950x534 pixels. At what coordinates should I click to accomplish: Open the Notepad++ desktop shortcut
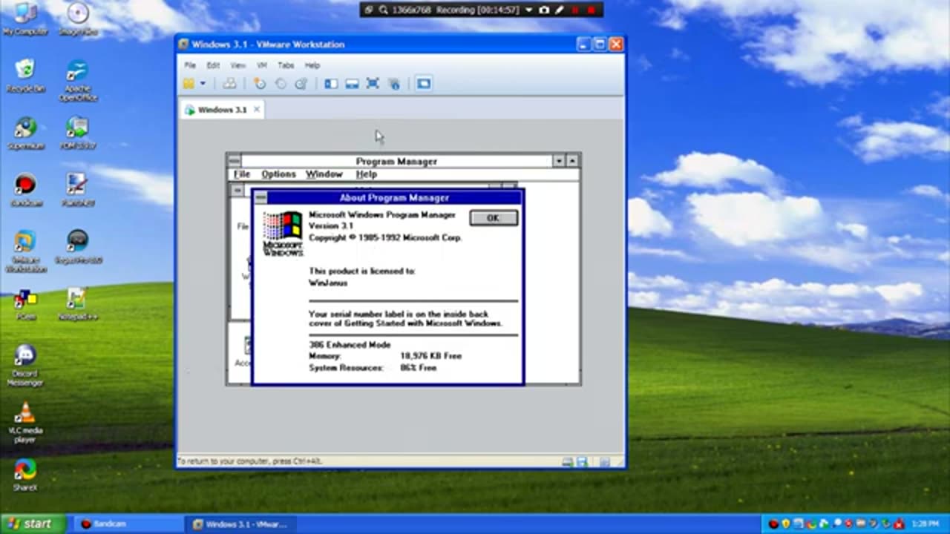click(77, 305)
